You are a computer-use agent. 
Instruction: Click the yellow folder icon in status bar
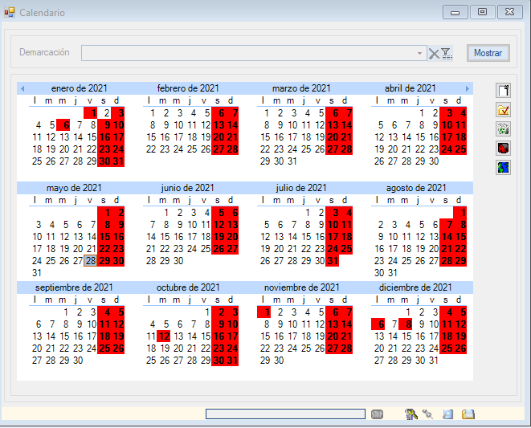tap(468, 414)
